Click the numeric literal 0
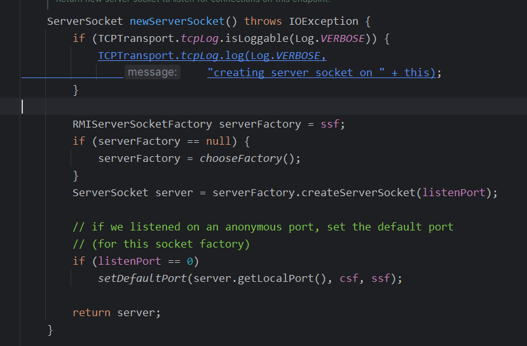This screenshot has height=346, width=527. [x=190, y=261]
